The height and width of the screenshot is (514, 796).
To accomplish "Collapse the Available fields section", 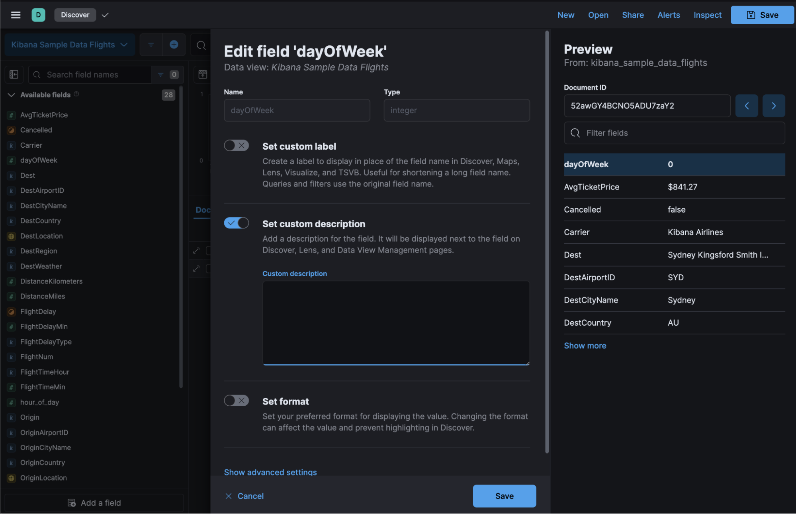I will [x=11, y=95].
